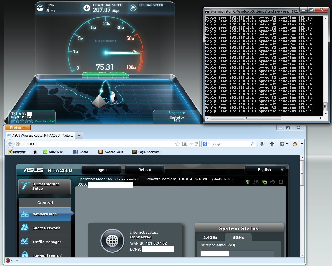Screen dimensions: 332x266
Task: Bookmark this page with the star icon
Action: [x=178, y=144]
